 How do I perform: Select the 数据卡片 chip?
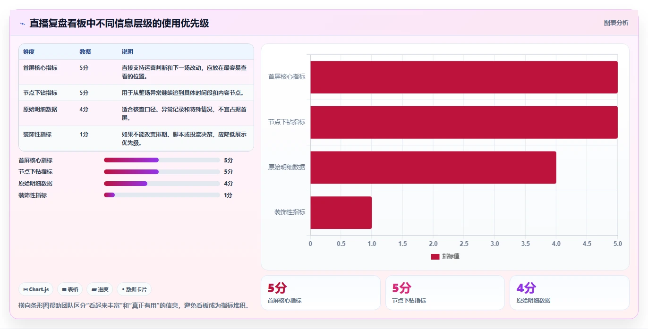pyautogui.click(x=134, y=289)
